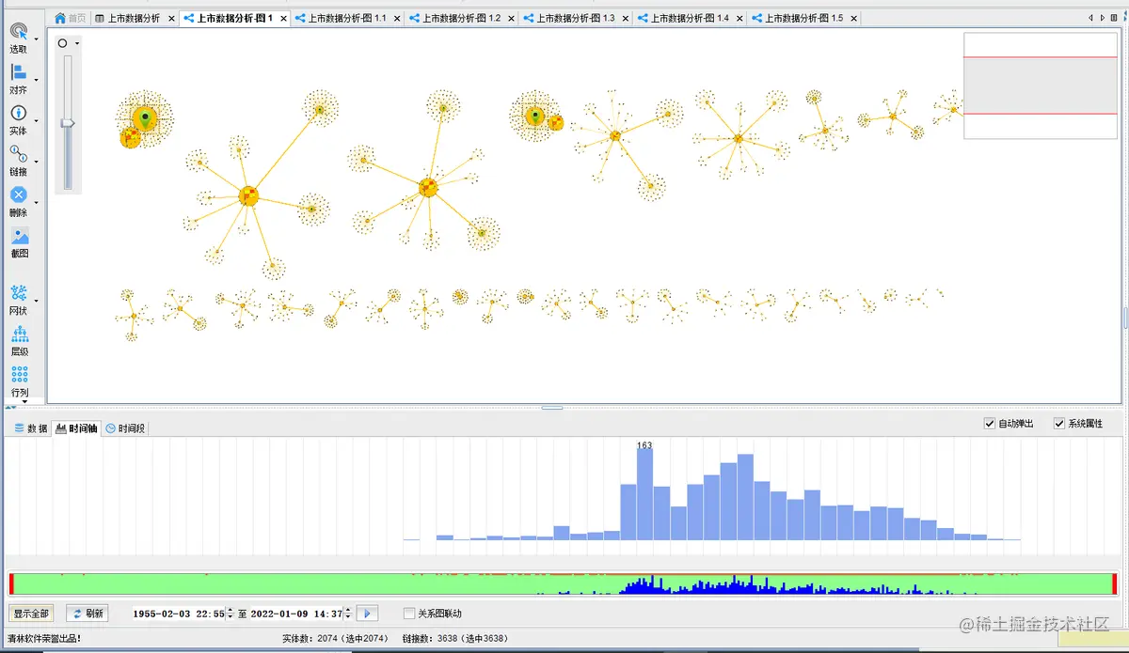This screenshot has width=1129, height=653.
Task: Click the second green map pin node in the top row
Action: point(535,116)
